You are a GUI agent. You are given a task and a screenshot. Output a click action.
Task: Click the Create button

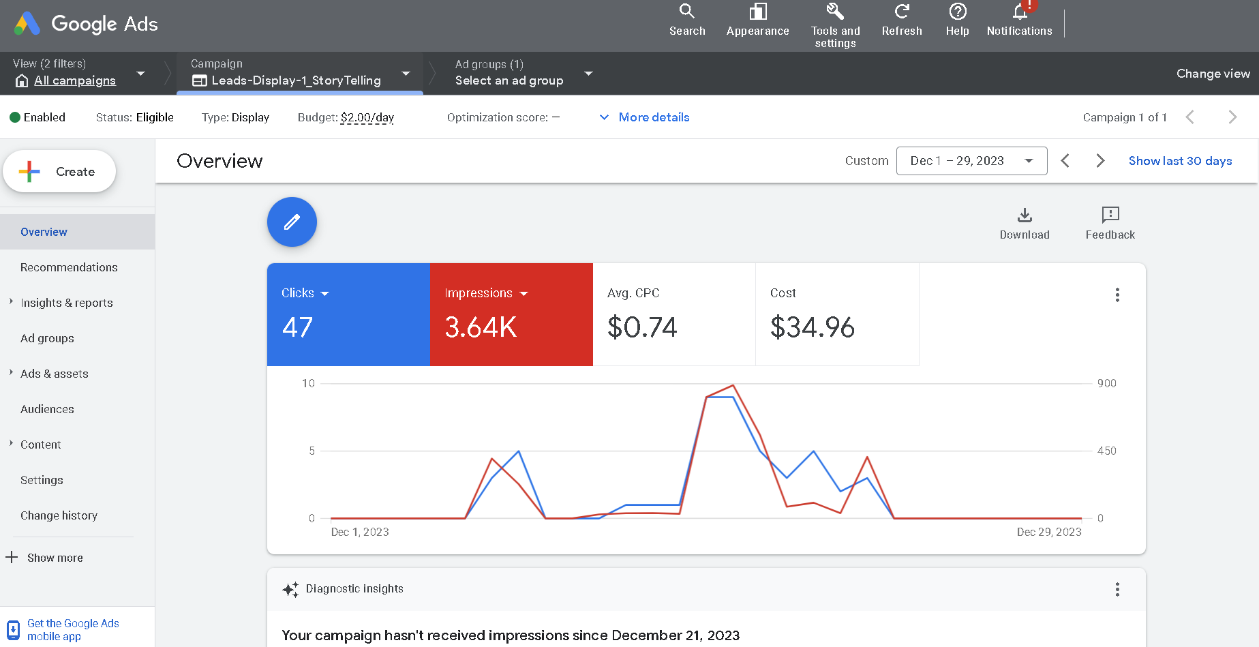pyautogui.click(x=59, y=172)
